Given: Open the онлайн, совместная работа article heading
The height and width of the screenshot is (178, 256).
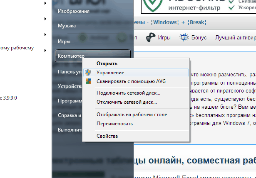Looking at the screenshot, I should [195, 161].
